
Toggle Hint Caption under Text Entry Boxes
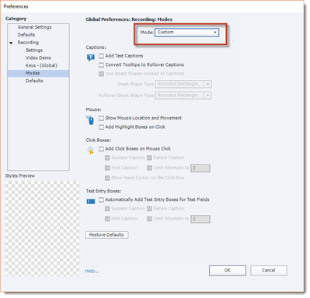click(x=107, y=219)
